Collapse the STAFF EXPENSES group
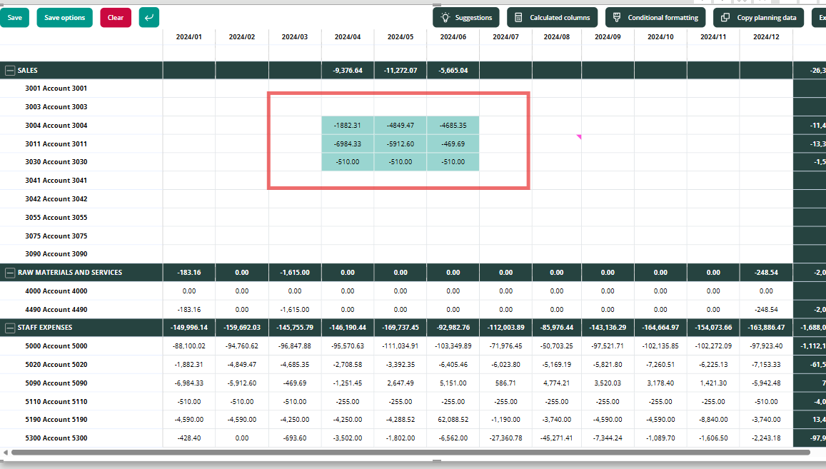 coord(9,328)
